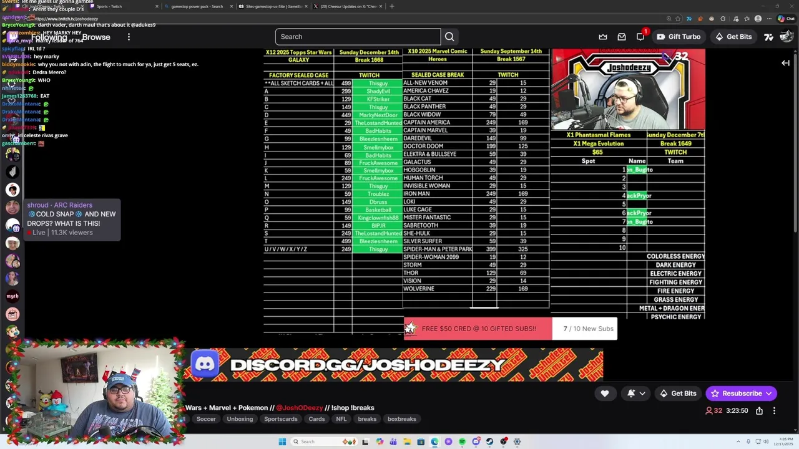Image resolution: width=799 pixels, height=449 pixels.
Task: Close the gamestop power pack tab
Action: tap(232, 6)
